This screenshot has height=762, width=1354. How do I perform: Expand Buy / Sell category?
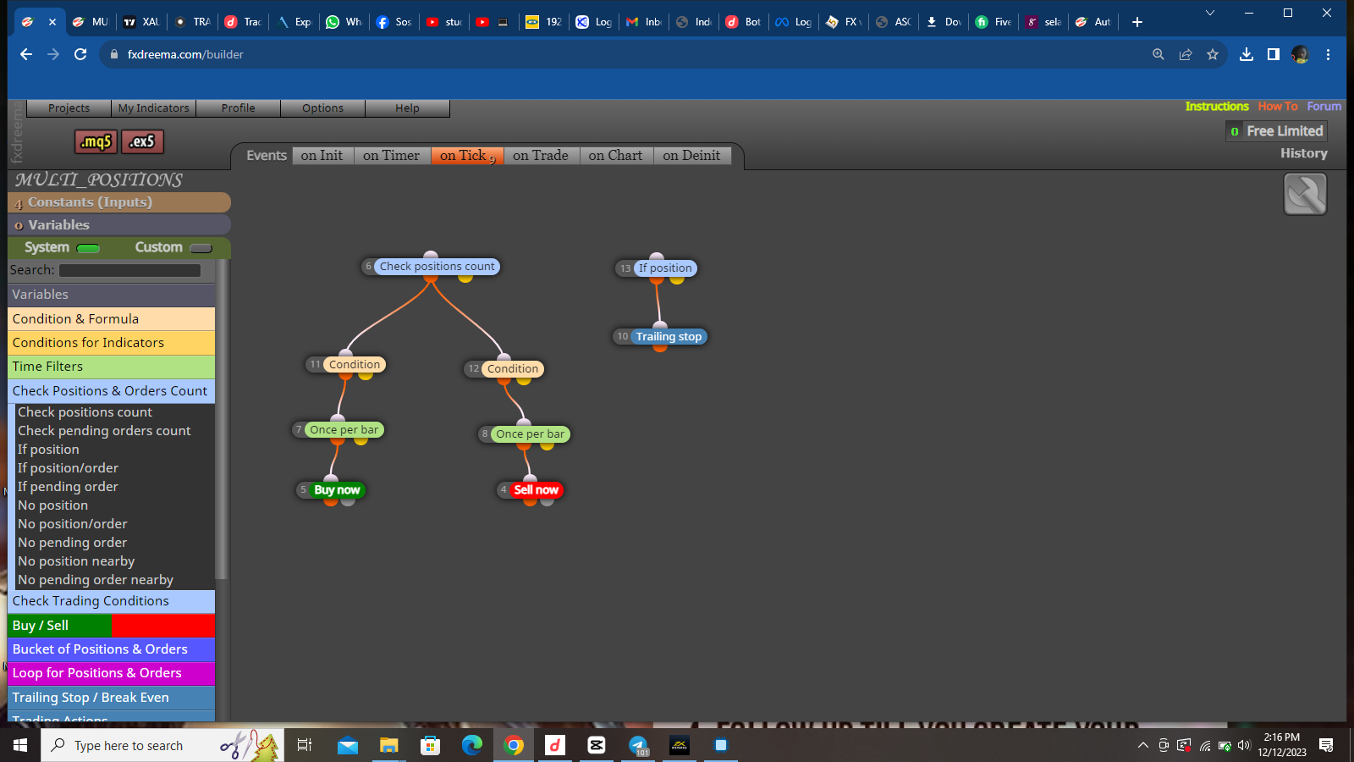(111, 625)
